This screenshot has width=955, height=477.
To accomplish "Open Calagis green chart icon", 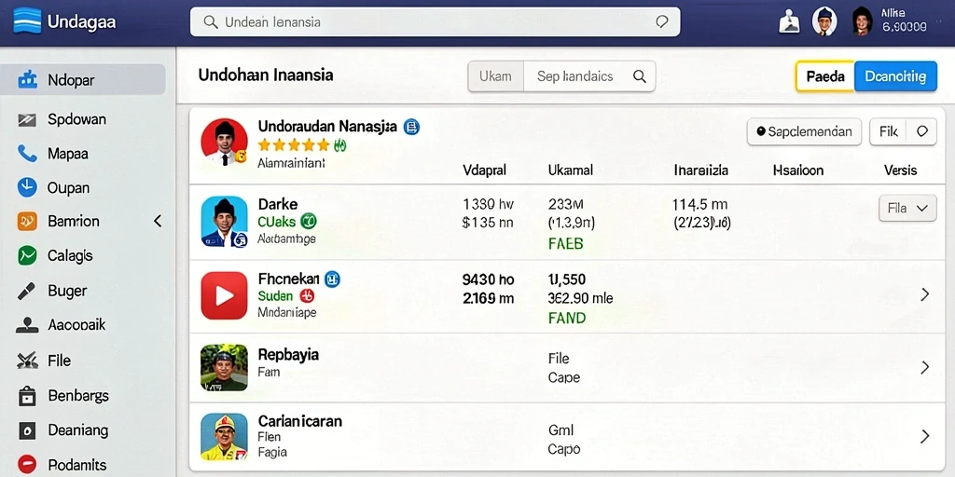I will click(x=27, y=255).
